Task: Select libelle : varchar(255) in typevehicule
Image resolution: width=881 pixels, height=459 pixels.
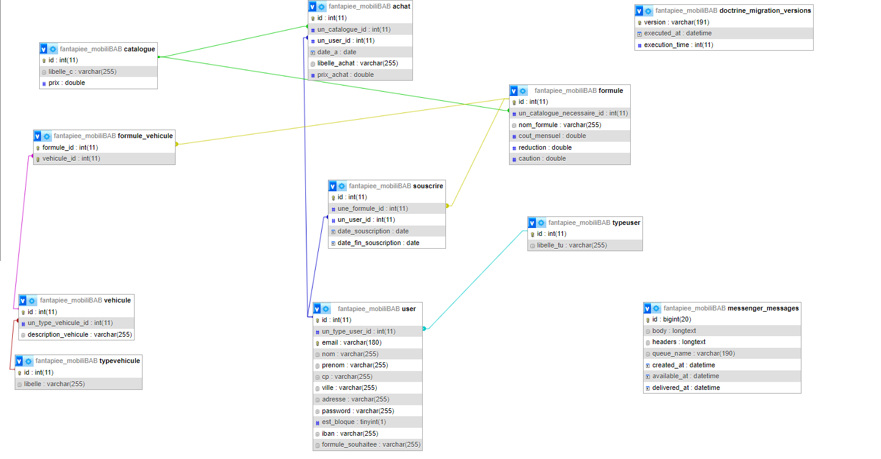Action: (x=78, y=384)
